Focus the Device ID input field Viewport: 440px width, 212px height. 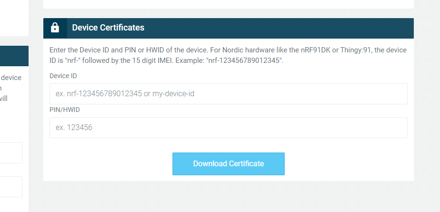pyautogui.click(x=228, y=94)
